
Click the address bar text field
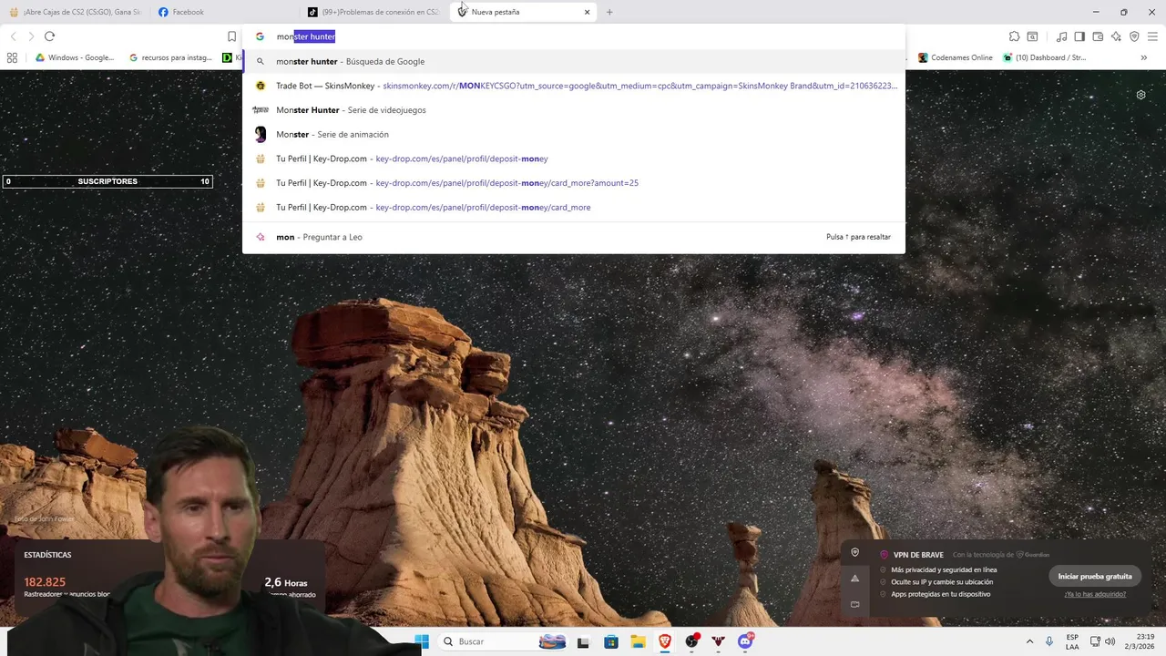(x=574, y=36)
